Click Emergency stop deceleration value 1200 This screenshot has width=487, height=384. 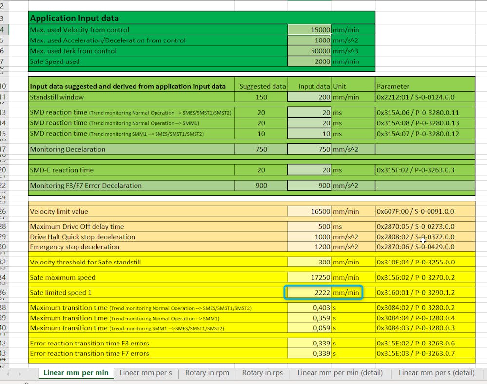310,247
